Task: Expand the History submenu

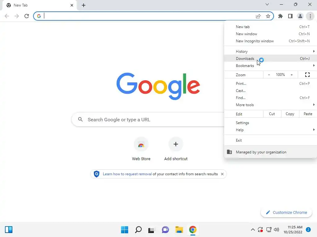Action: point(271,52)
